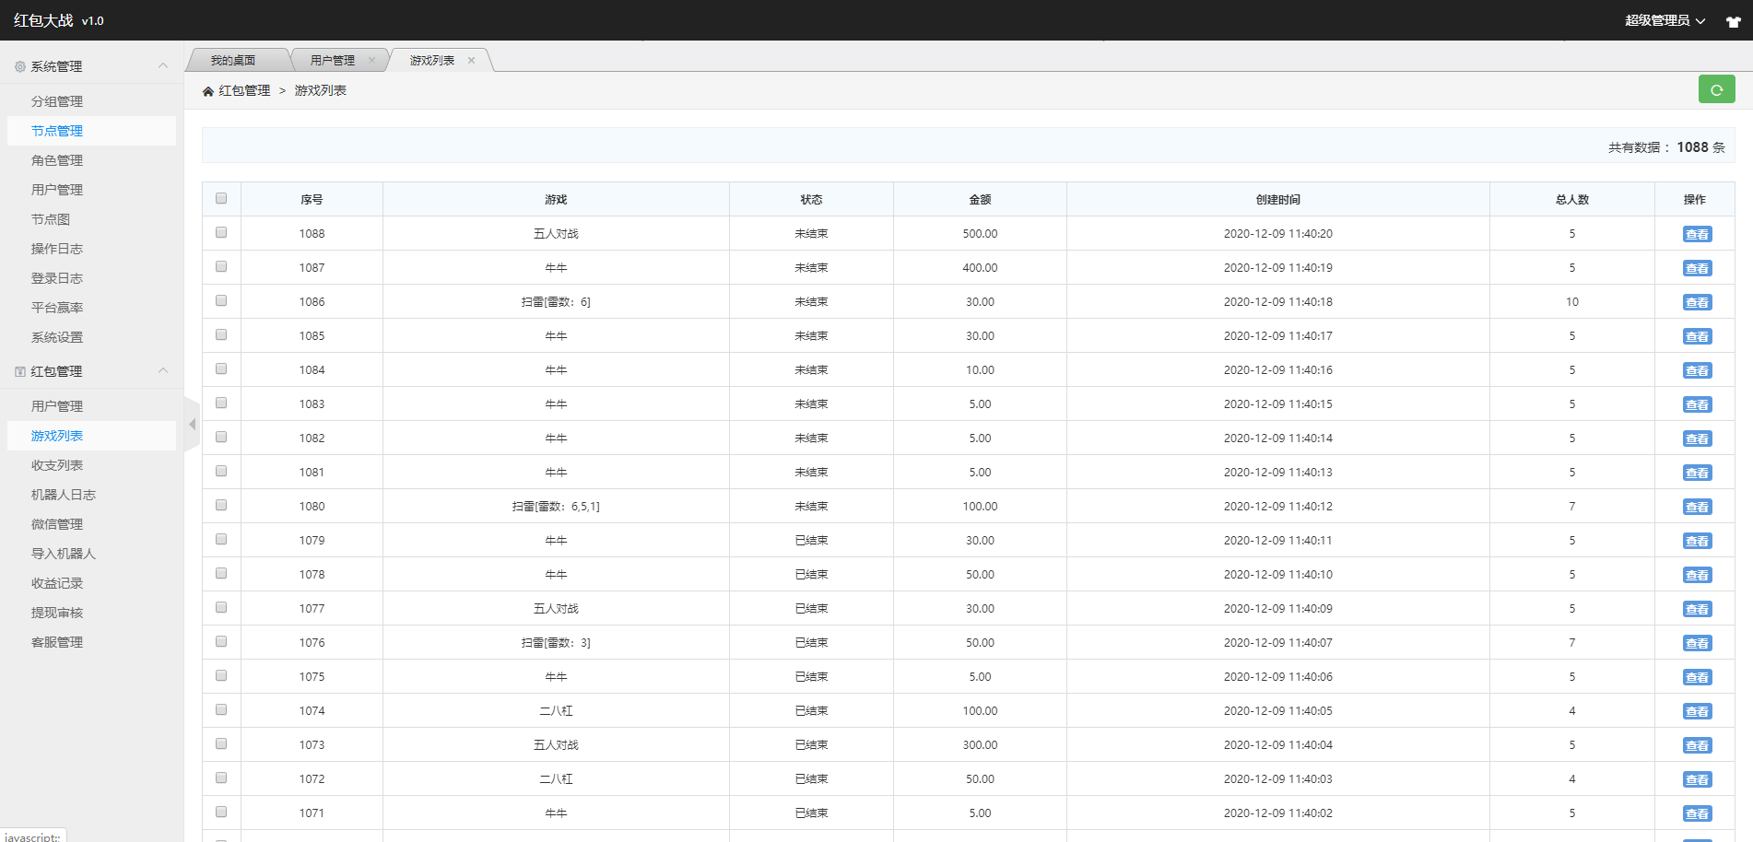The image size is (1753, 842).
Task: Close the 游戏列表 tab
Action: pos(472,59)
